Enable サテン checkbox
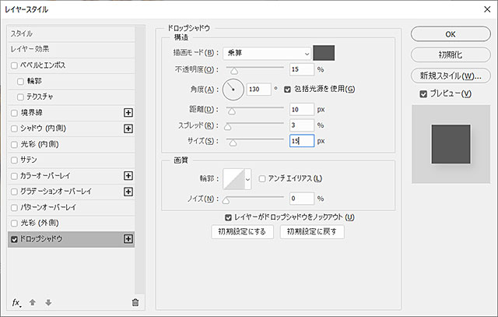 point(14,160)
